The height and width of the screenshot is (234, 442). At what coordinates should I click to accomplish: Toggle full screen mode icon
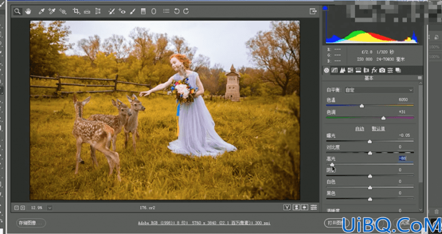click(313, 11)
